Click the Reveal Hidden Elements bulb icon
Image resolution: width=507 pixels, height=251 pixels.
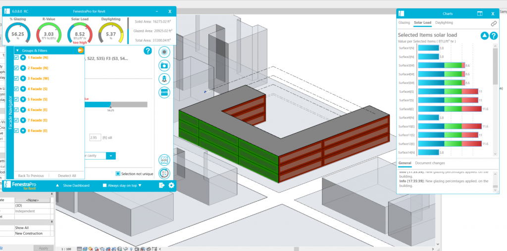click(x=131, y=249)
